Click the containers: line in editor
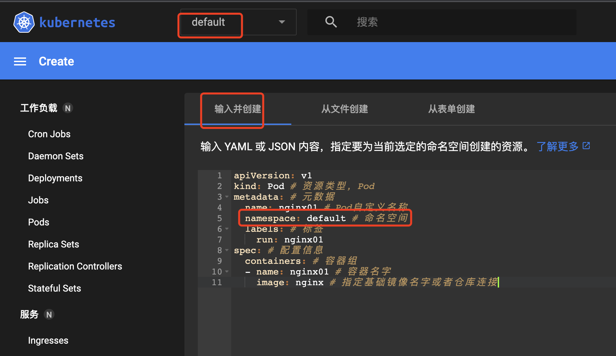The height and width of the screenshot is (356, 616). point(301,261)
